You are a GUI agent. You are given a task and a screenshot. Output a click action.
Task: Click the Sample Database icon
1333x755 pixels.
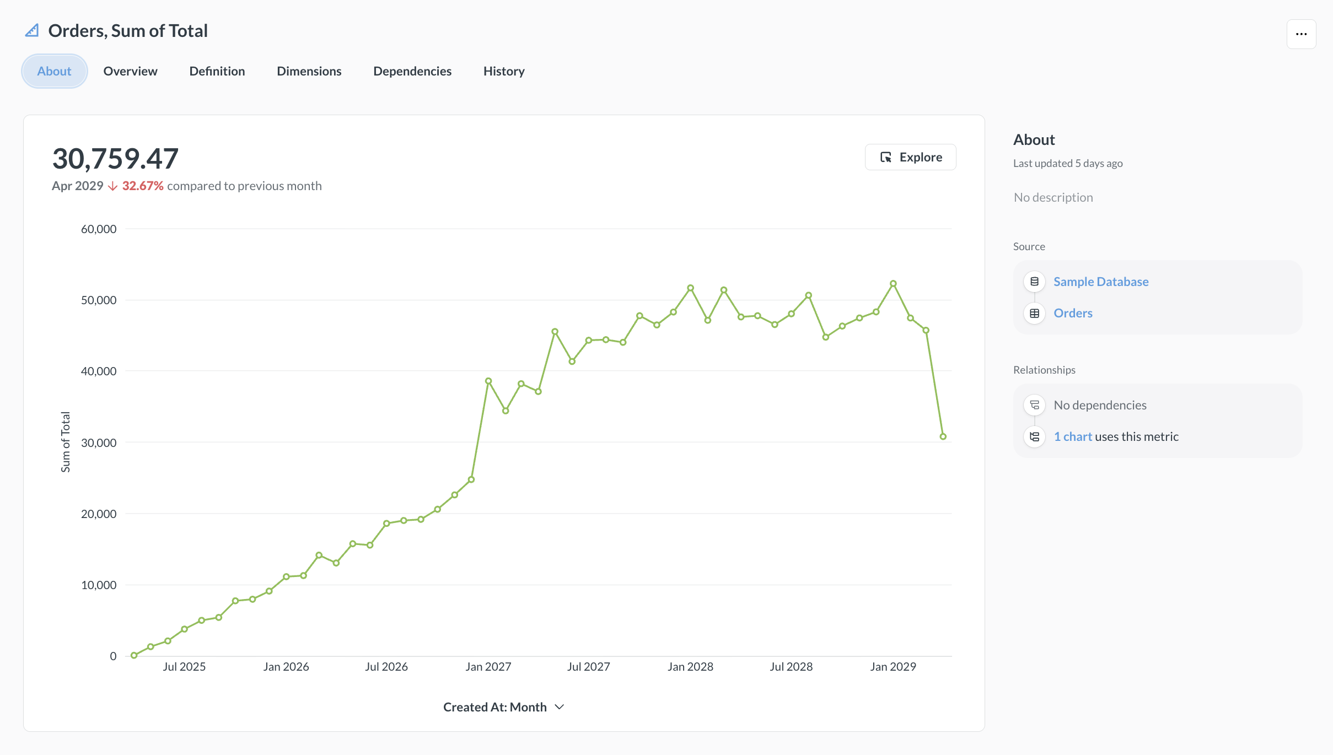(1034, 282)
